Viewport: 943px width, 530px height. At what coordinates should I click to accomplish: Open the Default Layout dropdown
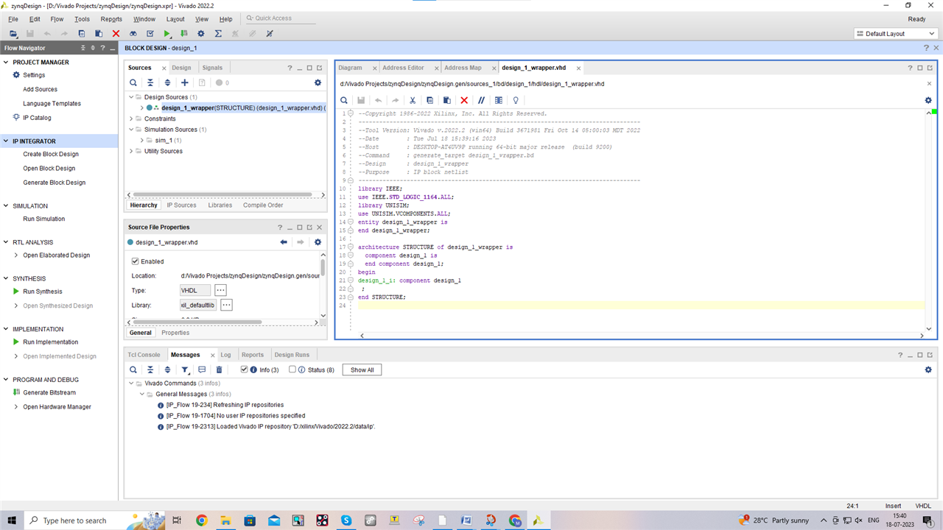pos(896,34)
